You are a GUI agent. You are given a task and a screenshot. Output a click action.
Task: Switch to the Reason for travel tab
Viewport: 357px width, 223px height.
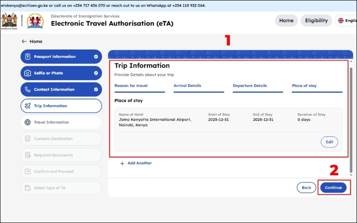[x=140, y=87]
